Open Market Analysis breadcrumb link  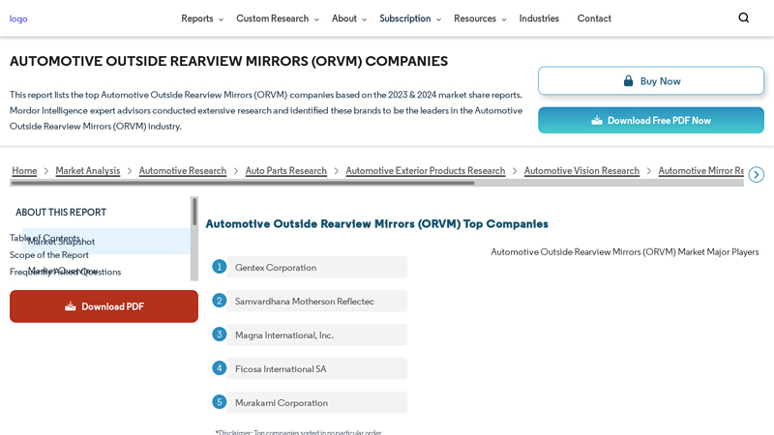pyautogui.click(x=87, y=171)
